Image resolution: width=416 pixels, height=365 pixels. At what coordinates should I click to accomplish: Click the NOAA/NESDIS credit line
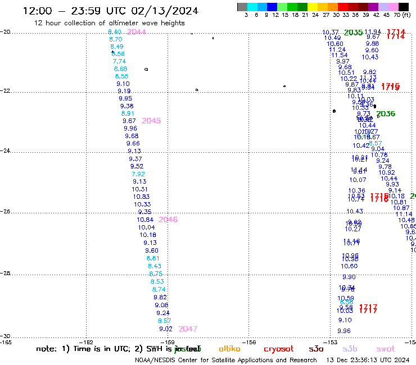tap(226, 361)
